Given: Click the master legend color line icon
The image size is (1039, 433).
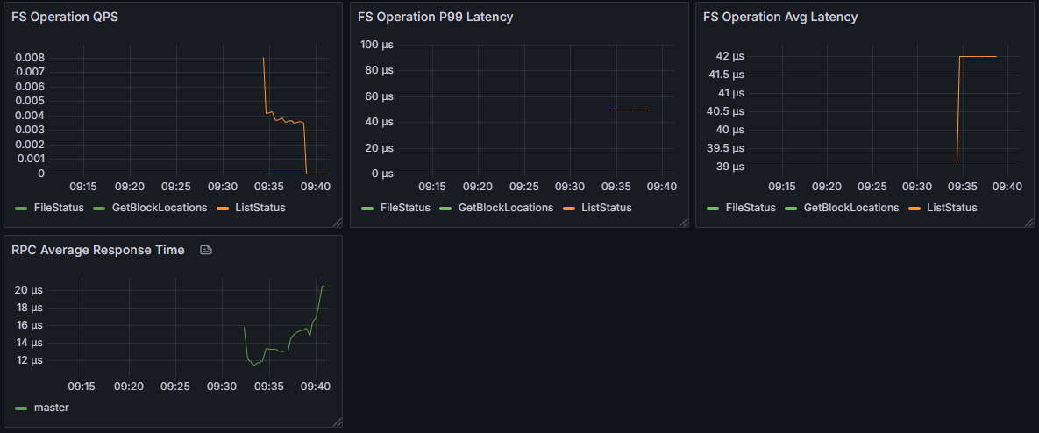Looking at the screenshot, I should (x=21, y=408).
